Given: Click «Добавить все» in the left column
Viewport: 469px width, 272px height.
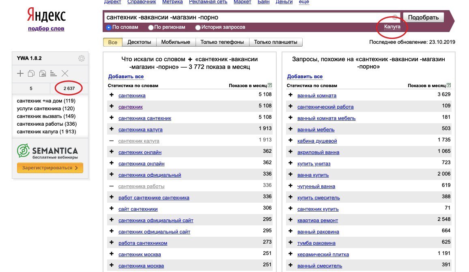Looking at the screenshot, I should 126,77.
